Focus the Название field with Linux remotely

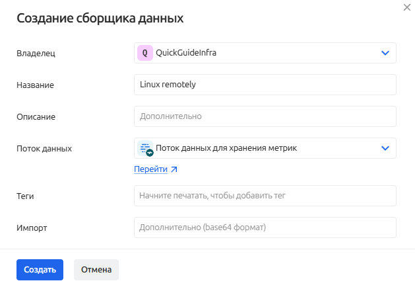point(265,85)
